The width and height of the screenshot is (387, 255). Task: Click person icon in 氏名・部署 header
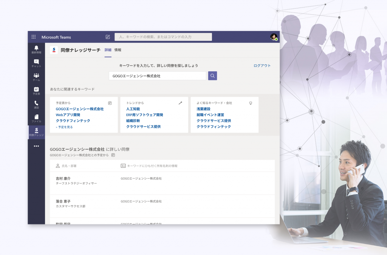[x=58, y=166]
